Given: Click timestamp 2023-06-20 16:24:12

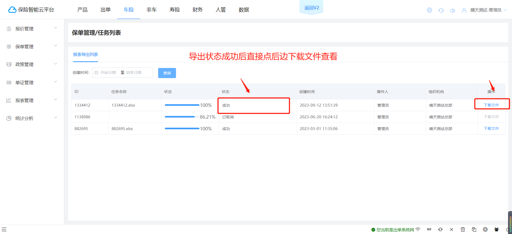Looking at the screenshot, I should click(x=319, y=117).
